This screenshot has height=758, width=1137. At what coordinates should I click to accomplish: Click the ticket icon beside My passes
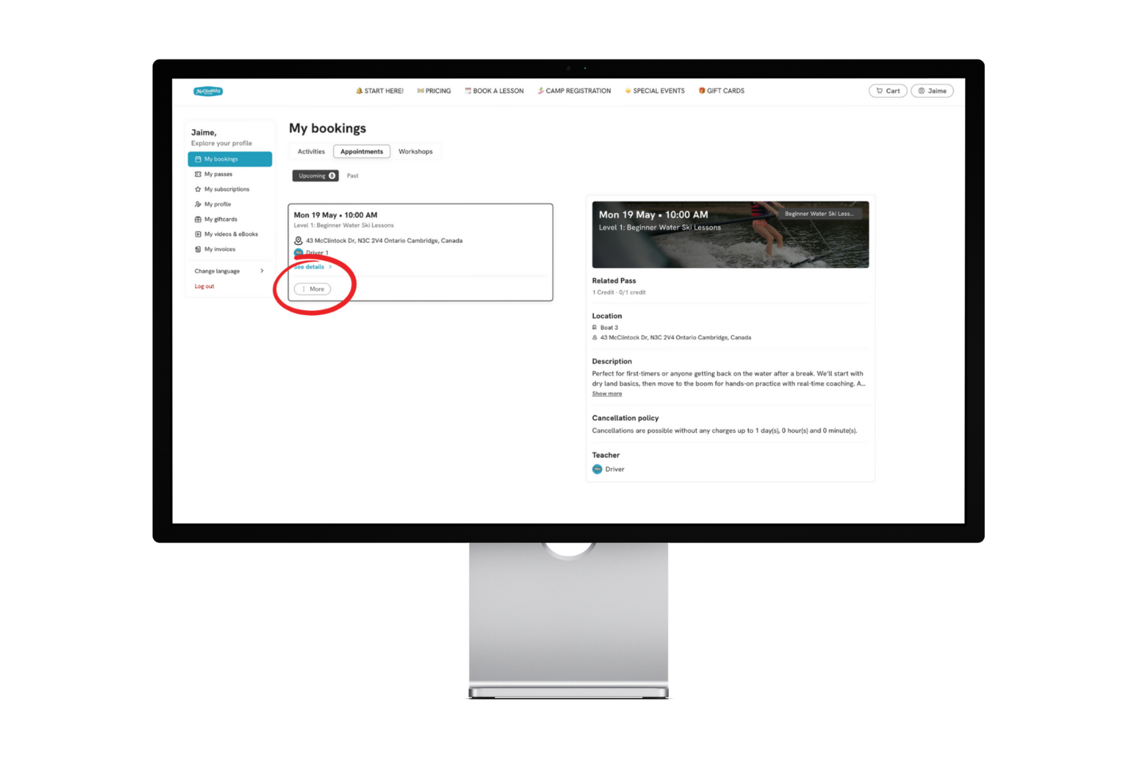tap(198, 174)
